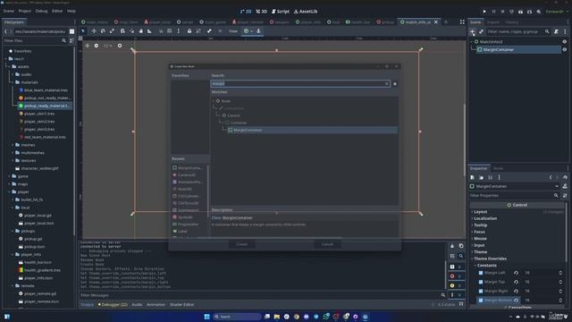Image resolution: width=572 pixels, height=322 pixels.
Task: Open the Audio bottom panel
Action: [x=137, y=304]
